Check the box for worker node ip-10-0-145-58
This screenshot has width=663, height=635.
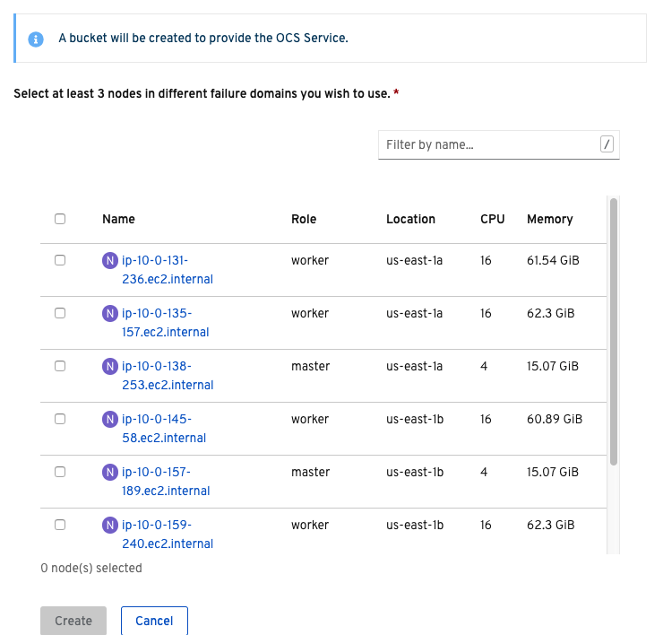pos(60,420)
